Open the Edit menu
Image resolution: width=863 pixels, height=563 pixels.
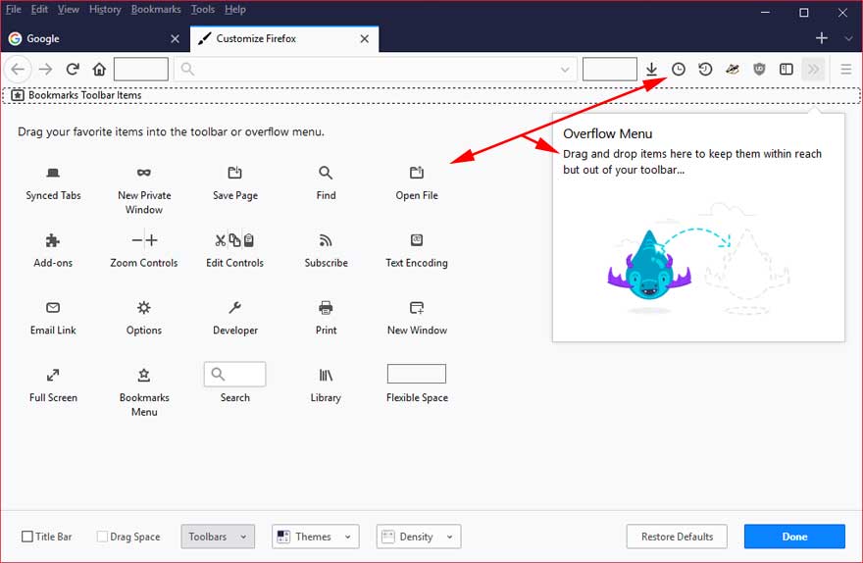pos(39,10)
